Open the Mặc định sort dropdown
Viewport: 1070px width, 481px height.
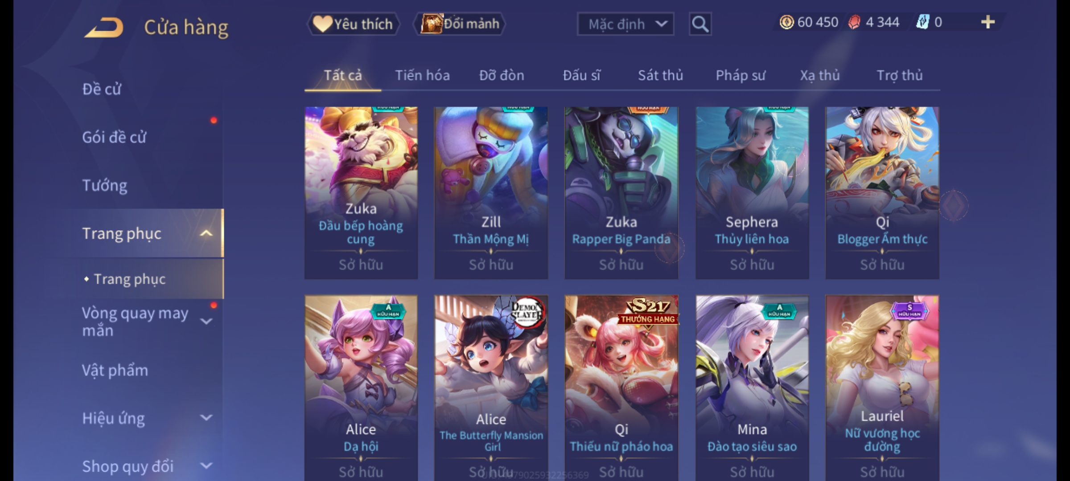pyautogui.click(x=625, y=24)
